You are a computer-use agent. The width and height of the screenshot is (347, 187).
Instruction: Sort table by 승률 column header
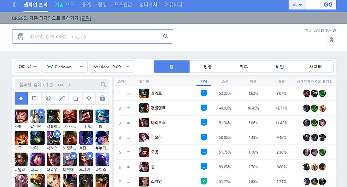point(225,82)
